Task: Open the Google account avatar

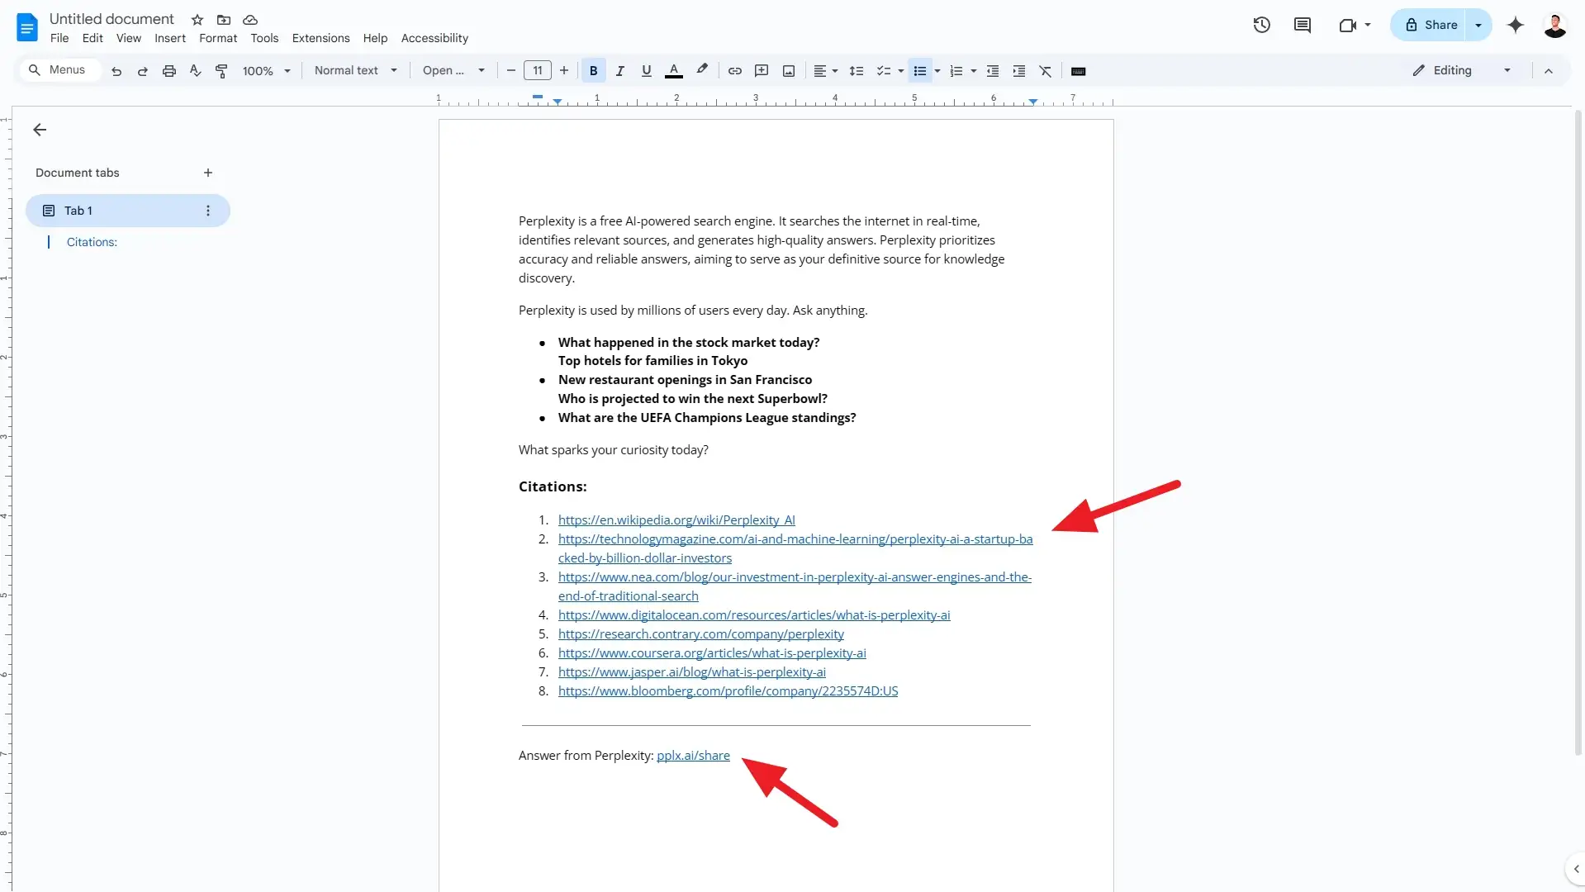Action: point(1554,25)
